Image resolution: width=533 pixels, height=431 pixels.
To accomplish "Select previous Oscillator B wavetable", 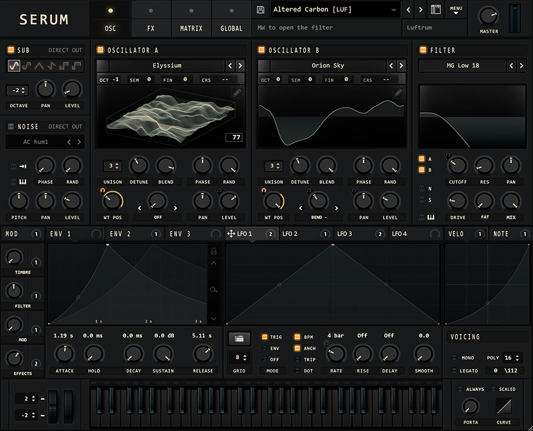I will [x=391, y=66].
